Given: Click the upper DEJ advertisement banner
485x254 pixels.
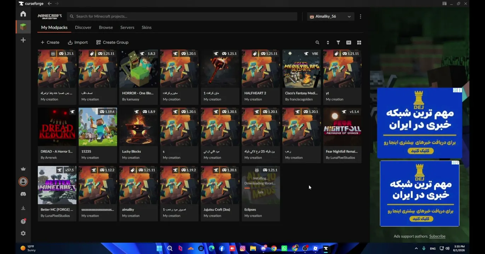Looking at the screenshot, I should (420, 122).
